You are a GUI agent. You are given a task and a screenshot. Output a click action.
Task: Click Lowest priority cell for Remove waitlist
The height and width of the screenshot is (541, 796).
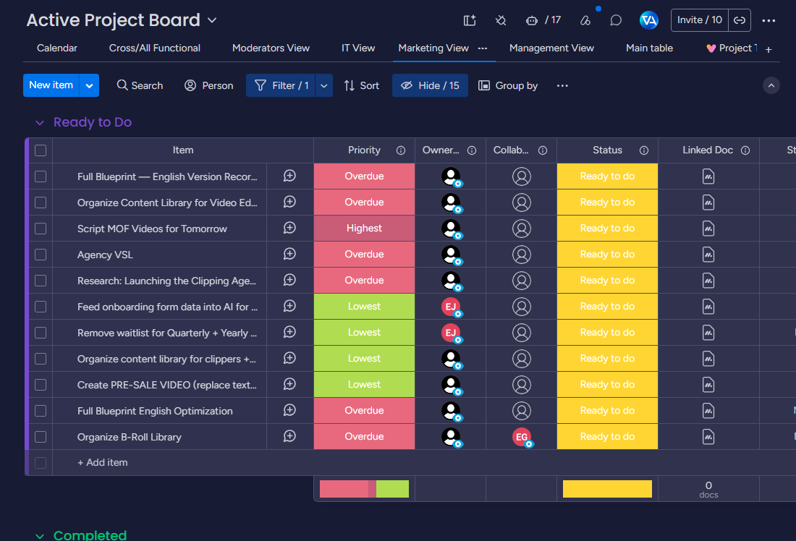point(364,333)
